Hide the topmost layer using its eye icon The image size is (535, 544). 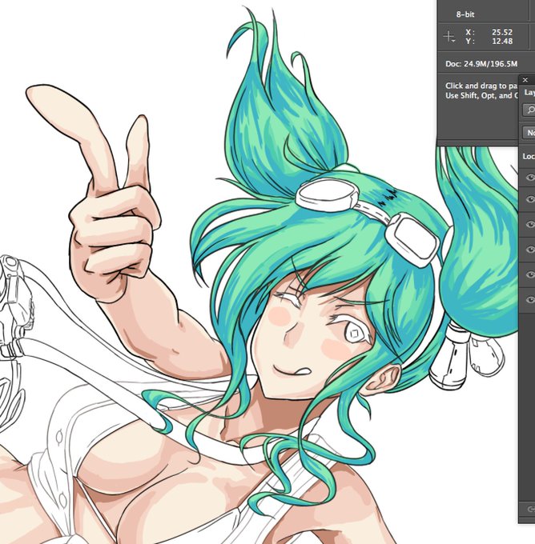tap(530, 178)
